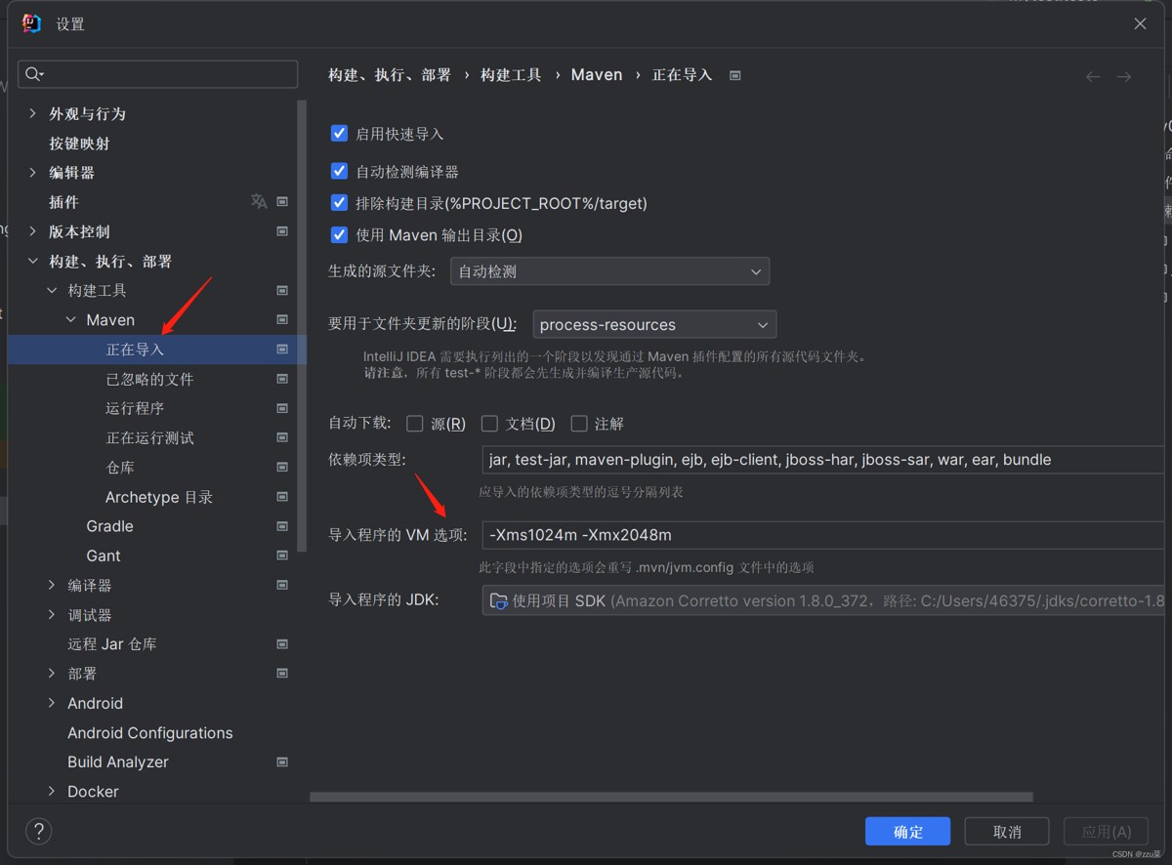Click the 依赖项类型 input field
This screenshot has width=1172, height=865.
[x=822, y=459]
